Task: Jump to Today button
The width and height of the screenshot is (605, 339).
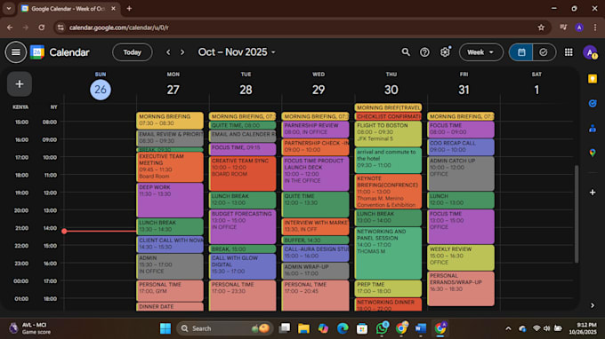Action: coord(133,52)
